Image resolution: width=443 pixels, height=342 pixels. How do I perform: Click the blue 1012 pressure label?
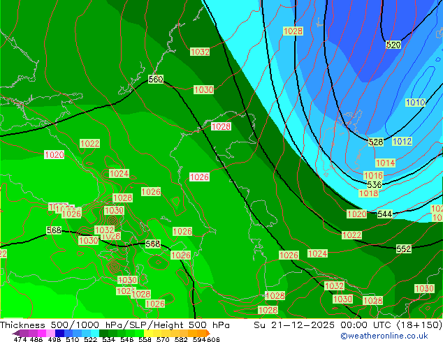(x=402, y=141)
